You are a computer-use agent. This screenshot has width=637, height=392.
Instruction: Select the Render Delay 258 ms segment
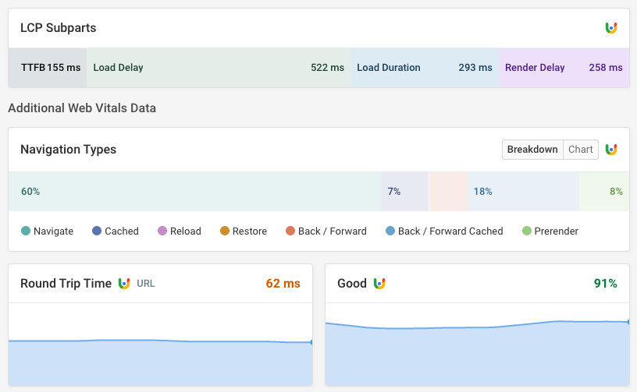[564, 68]
